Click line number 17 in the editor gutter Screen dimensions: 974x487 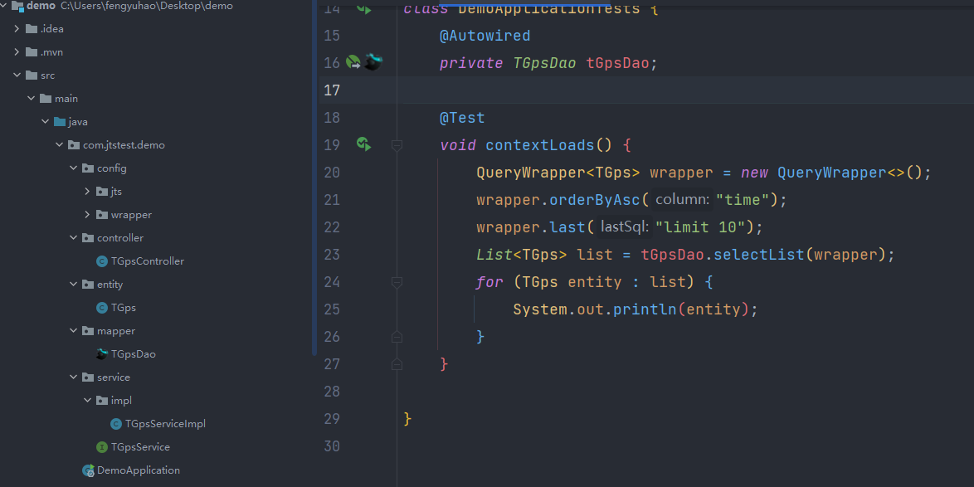[332, 90]
